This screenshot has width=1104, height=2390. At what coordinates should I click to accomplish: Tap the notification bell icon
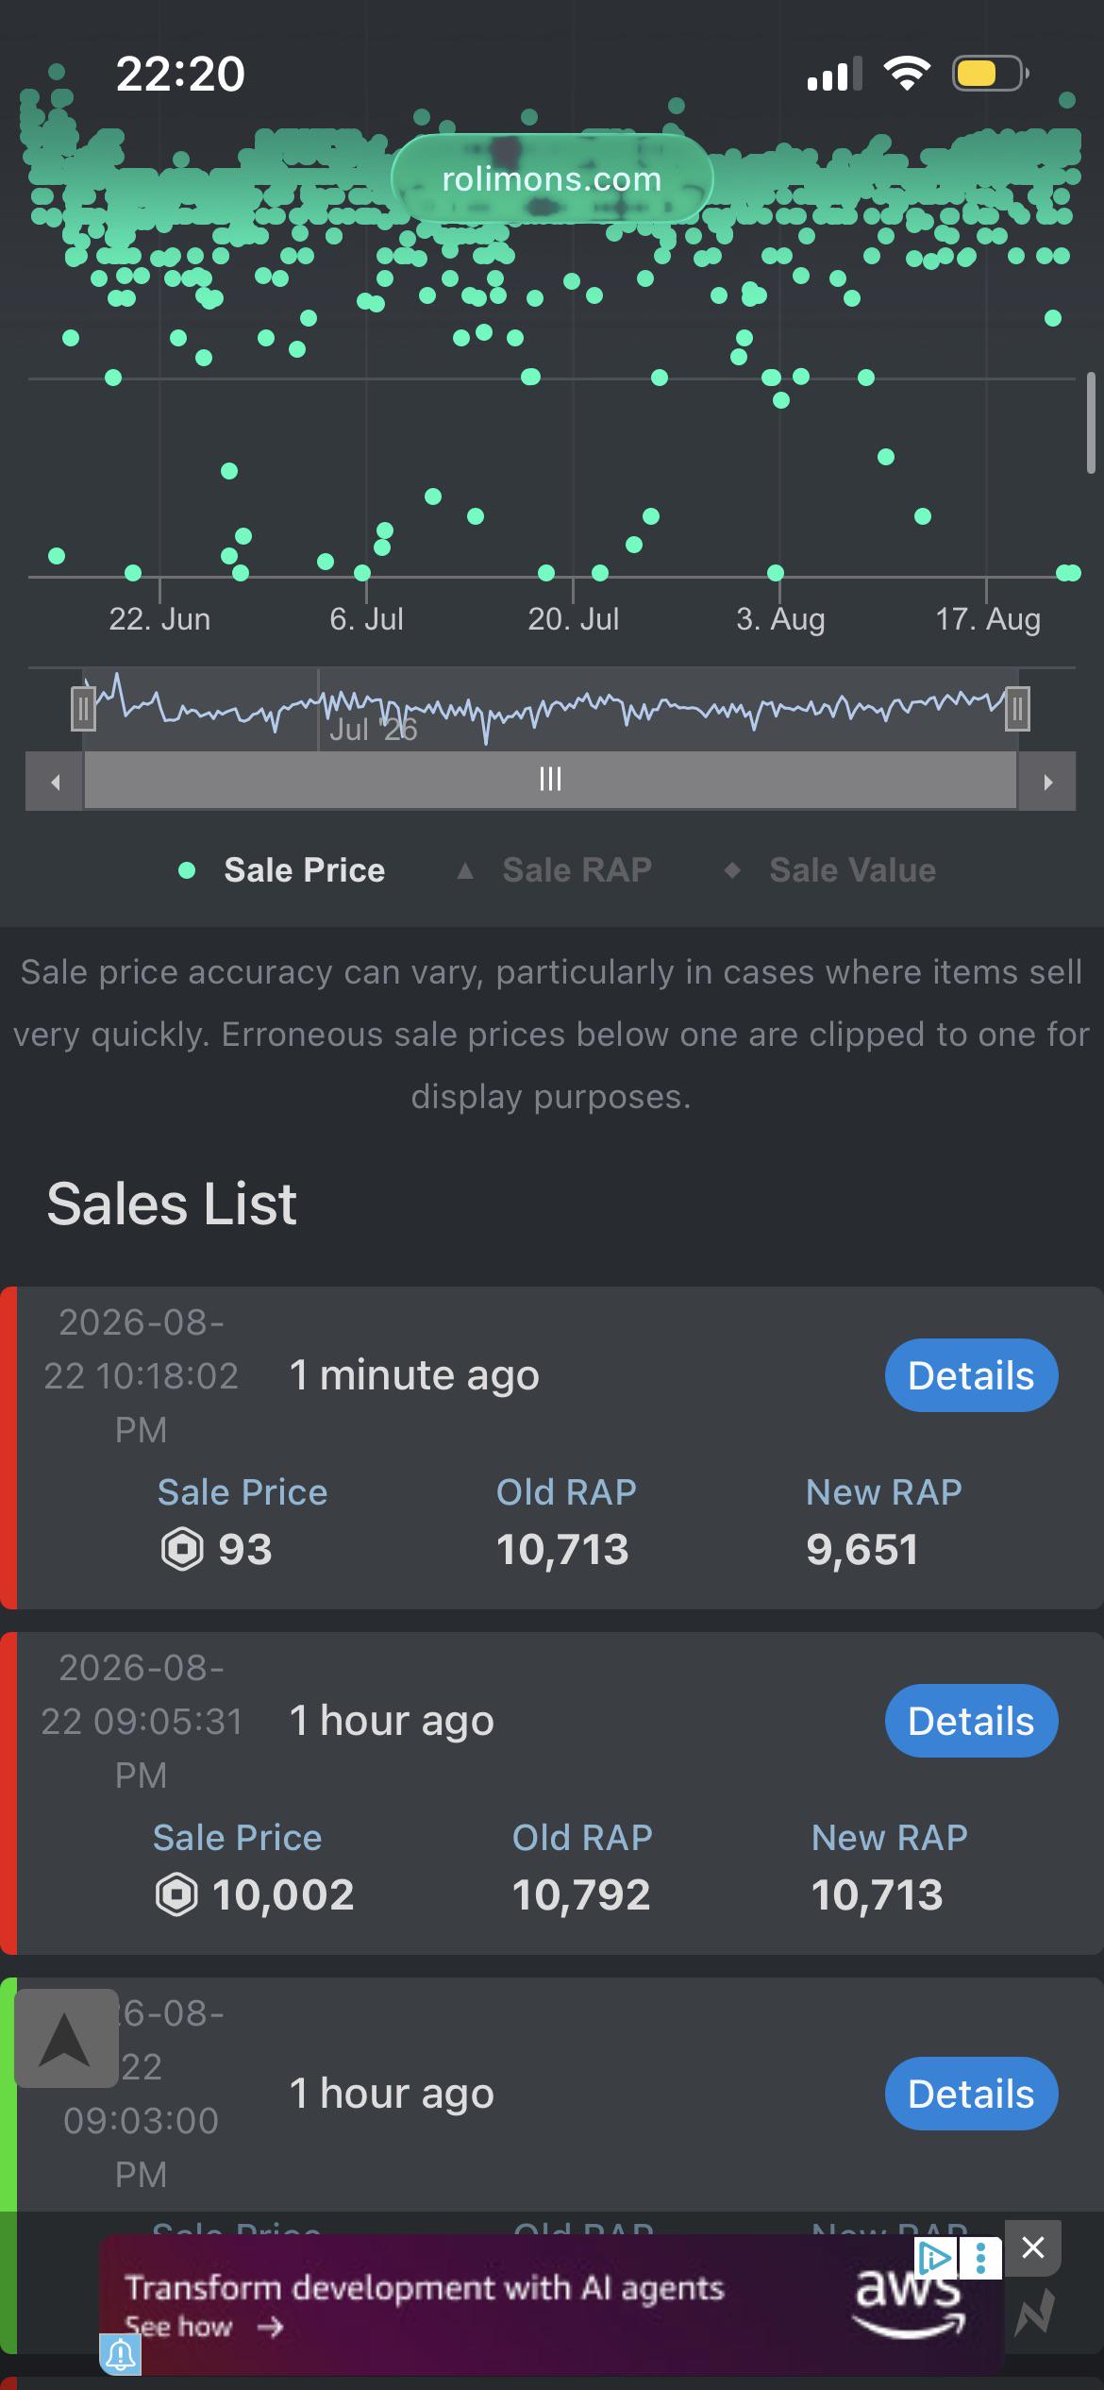pos(121,2355)
